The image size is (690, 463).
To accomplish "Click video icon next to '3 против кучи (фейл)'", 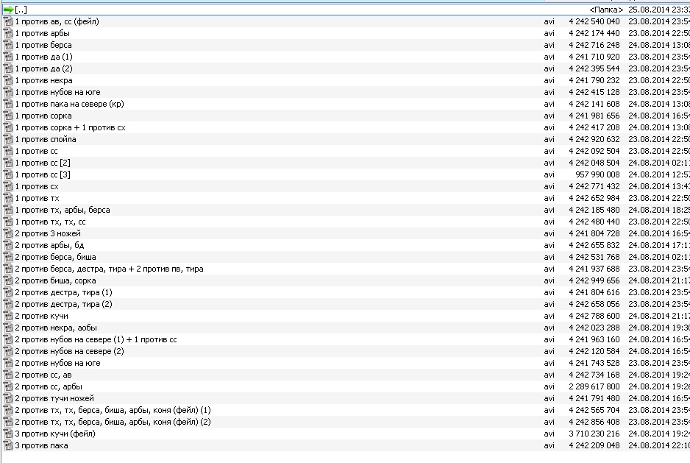I will pos(8,434).
